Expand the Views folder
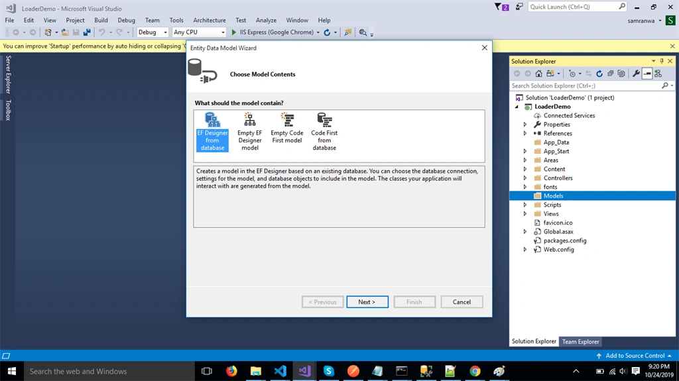The image size is (679, 381). pyautogui.click(x=525, y=214)
